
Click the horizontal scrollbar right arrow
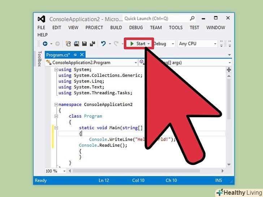[223, 171]
